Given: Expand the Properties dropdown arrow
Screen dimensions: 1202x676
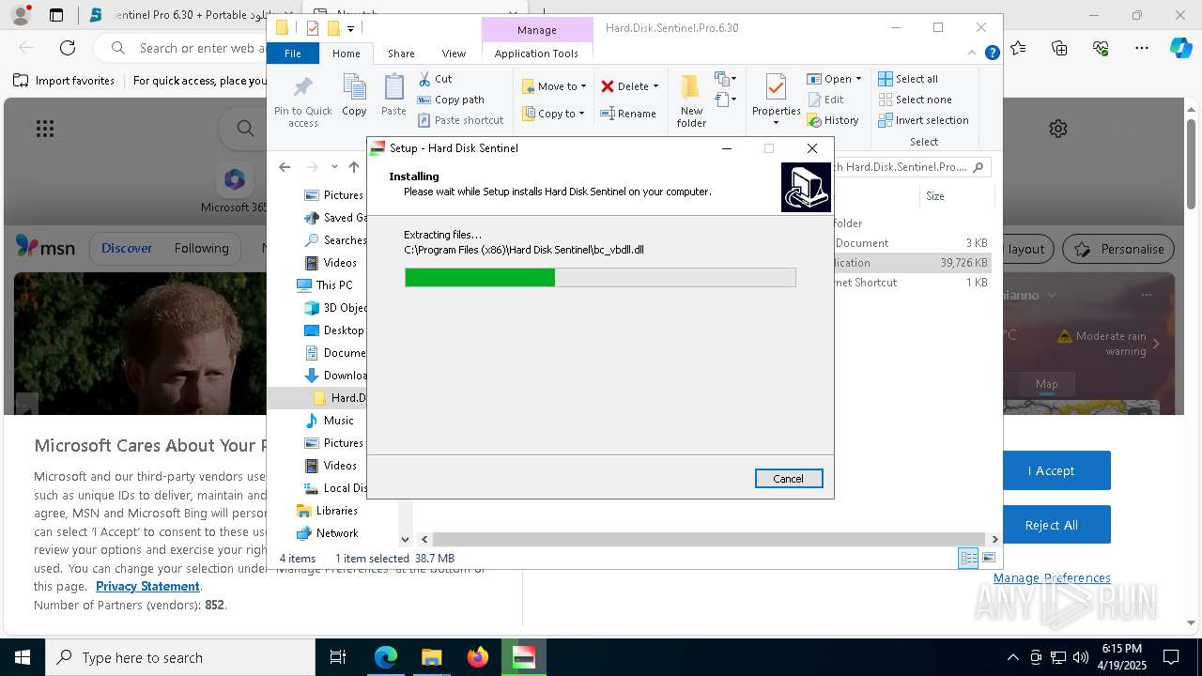Looking at the screenshot, I should click(x=776, y=122).
